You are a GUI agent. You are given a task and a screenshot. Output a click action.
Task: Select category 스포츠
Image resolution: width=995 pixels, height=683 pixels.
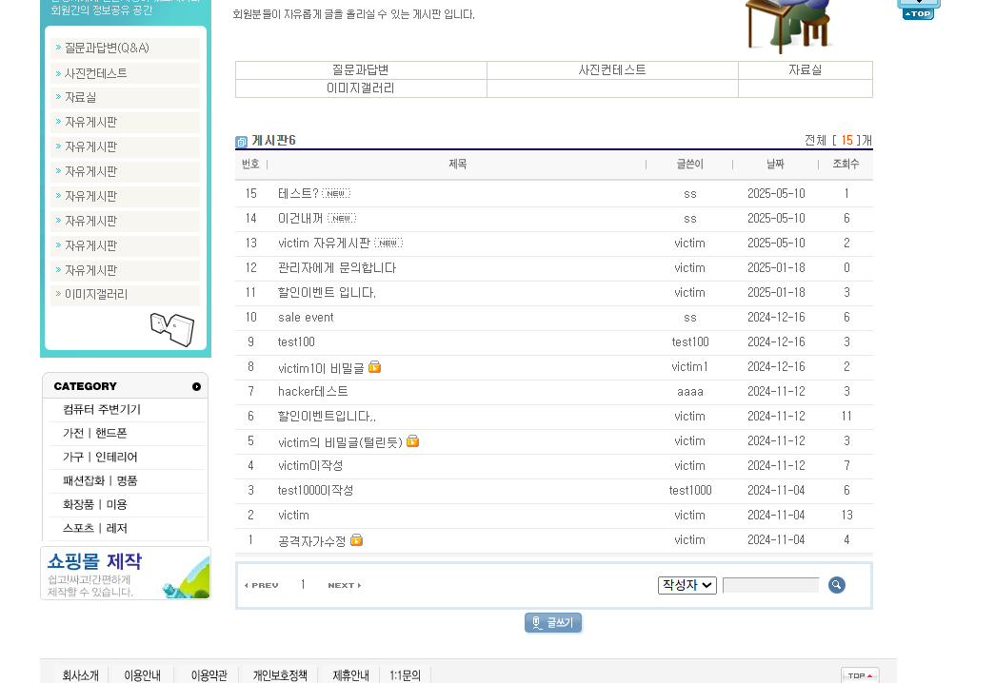pos(78,528)
